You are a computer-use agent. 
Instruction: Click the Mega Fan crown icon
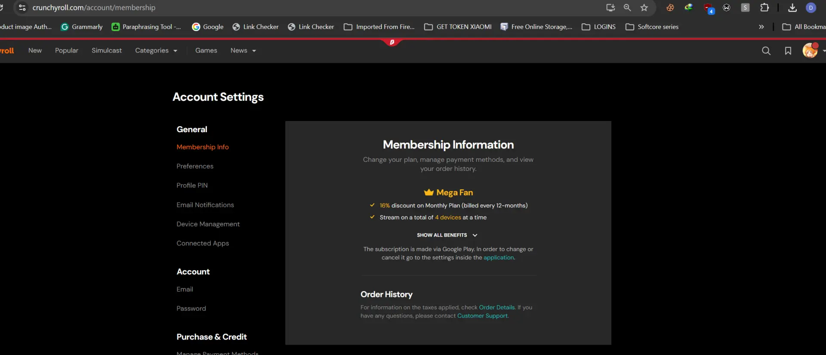click(428, 192)
